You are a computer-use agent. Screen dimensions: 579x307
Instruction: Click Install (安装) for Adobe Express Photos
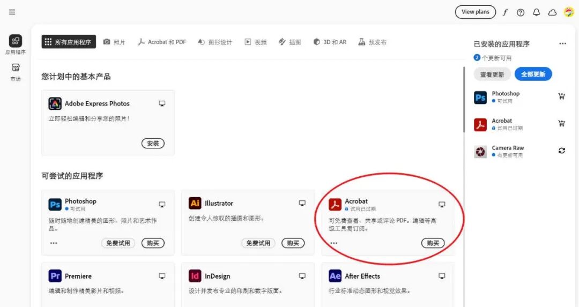(x=153, y=143)
